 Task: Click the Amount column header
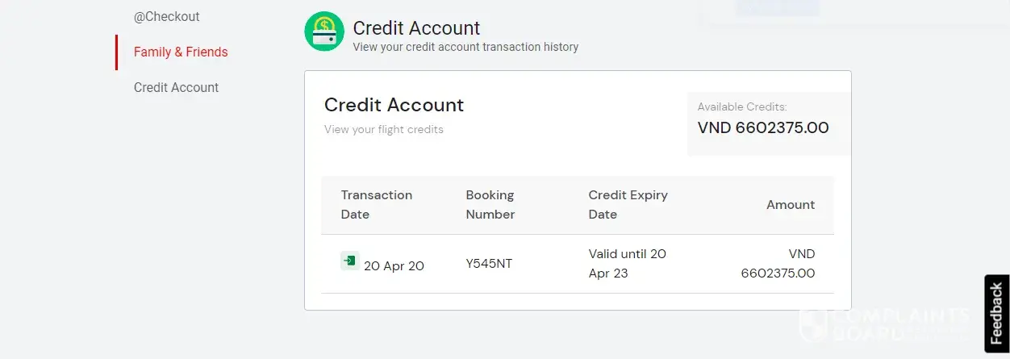click(x=791, y=205)
